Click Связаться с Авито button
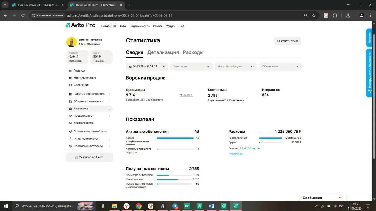Image resolution: width=376 pixels, height=211 pixels. tap(89, 157)
